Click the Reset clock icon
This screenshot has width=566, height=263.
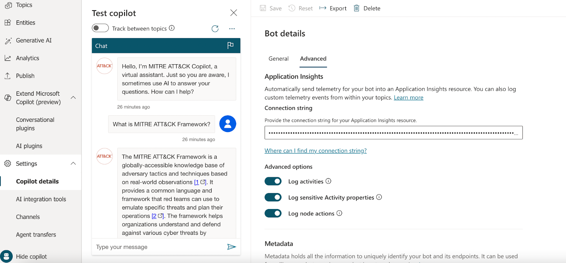click(x=292, y=8)
